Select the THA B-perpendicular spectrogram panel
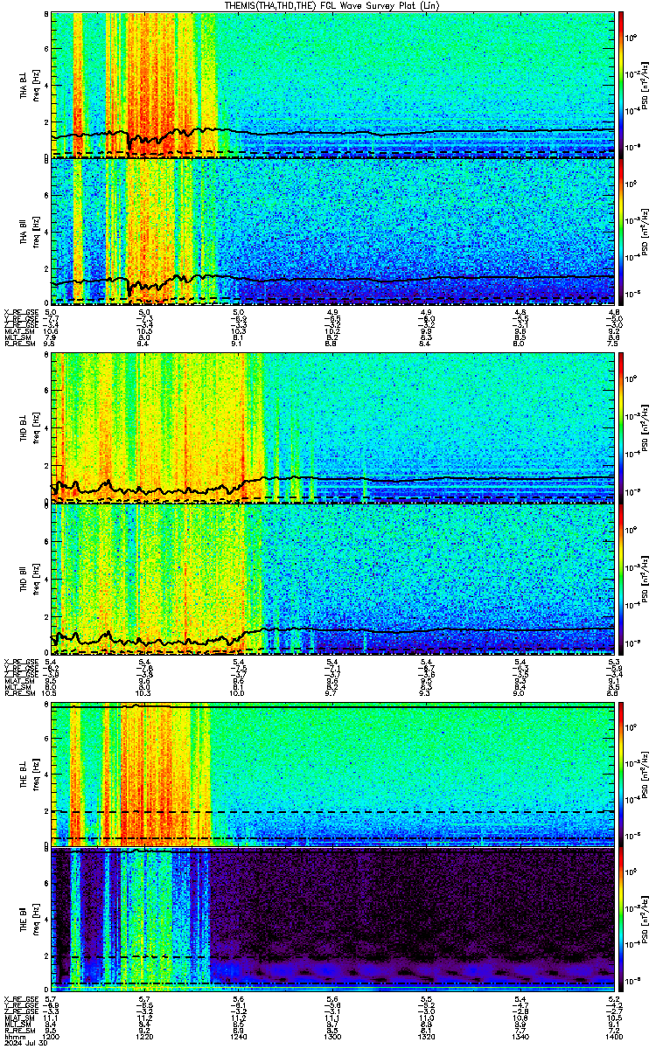This screenshot has height=1049, width=656. click(x=332, y=84)
